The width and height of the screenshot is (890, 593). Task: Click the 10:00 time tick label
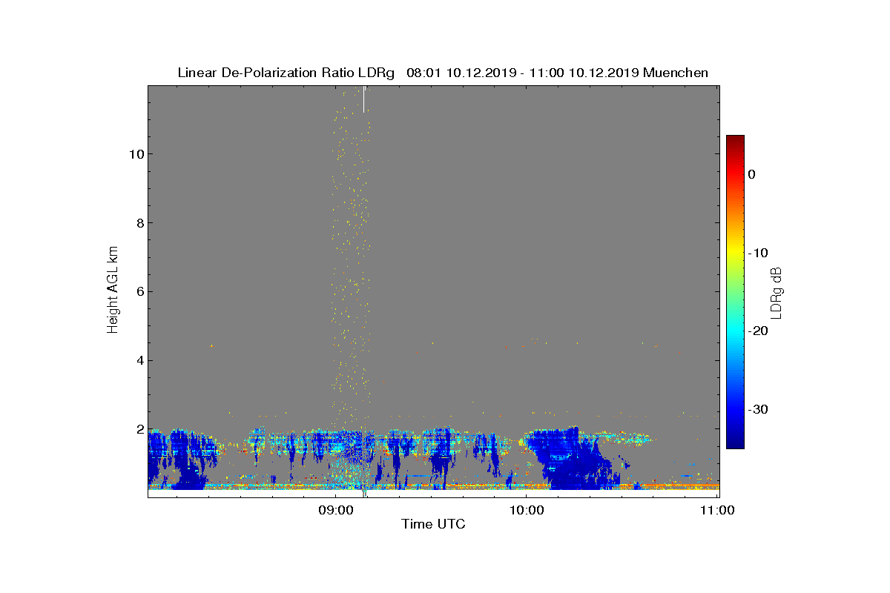[526, 510]
